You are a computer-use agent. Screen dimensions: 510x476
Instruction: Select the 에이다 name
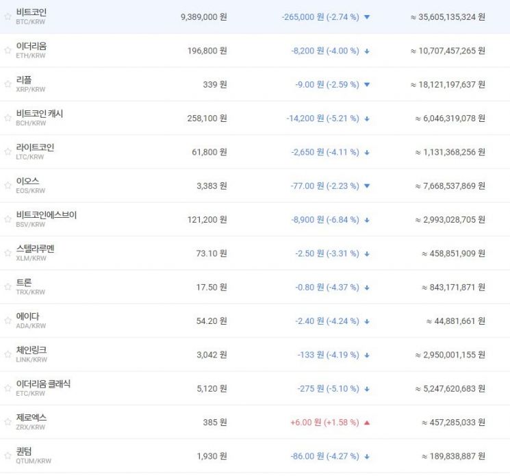tap(27, 316)
